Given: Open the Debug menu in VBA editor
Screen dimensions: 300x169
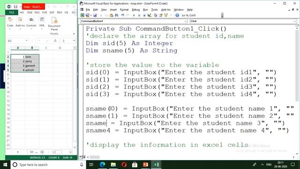Looking at the screenshot, I should tap(135, 9).
